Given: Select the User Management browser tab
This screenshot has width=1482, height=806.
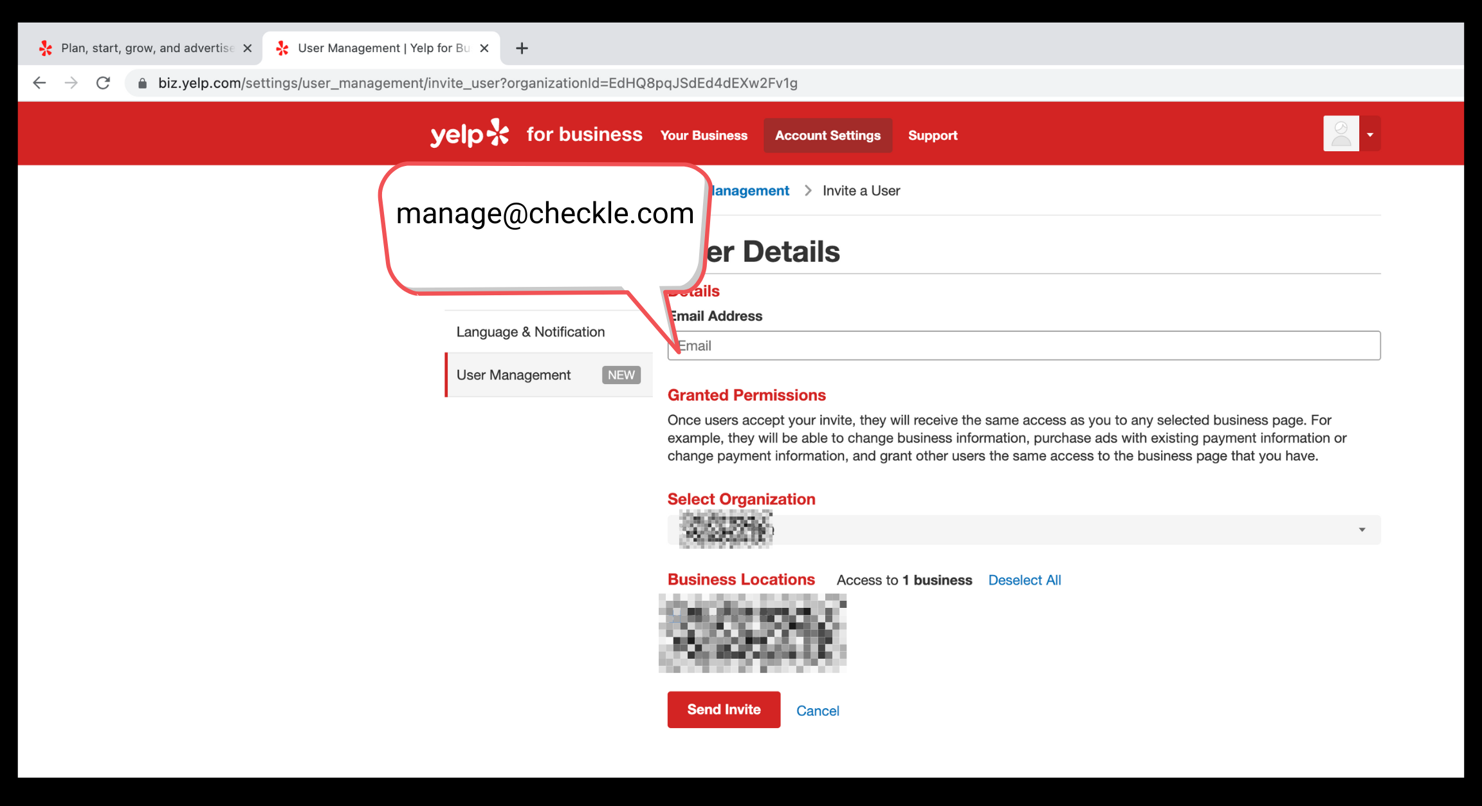Looking at the screenshot, I should click(x=381, y=48).
